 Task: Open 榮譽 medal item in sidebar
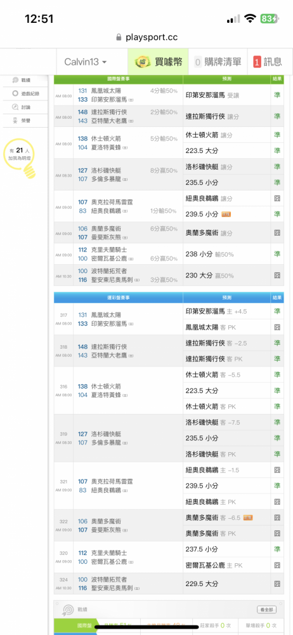(25, 121)
